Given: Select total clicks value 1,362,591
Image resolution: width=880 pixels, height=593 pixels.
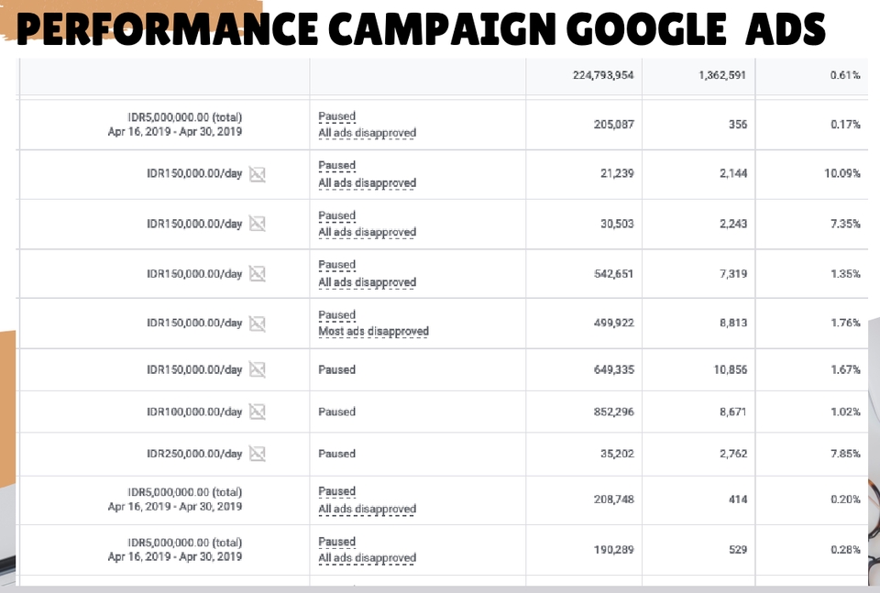Looking at the screenshot, I should [722, 75].
